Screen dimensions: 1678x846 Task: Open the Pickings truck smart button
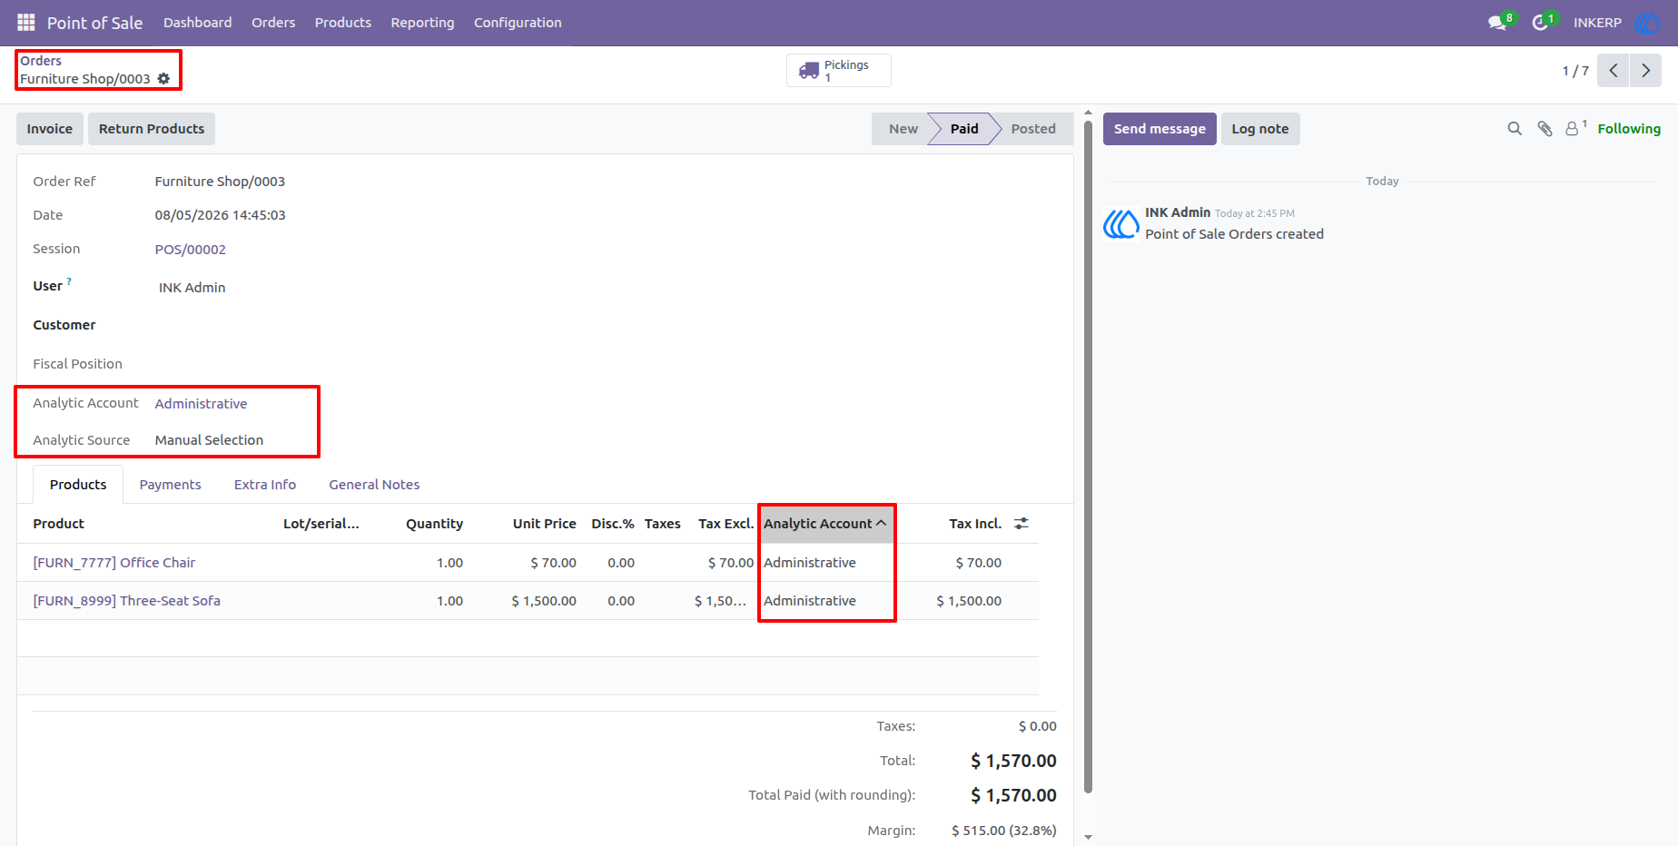838,70
